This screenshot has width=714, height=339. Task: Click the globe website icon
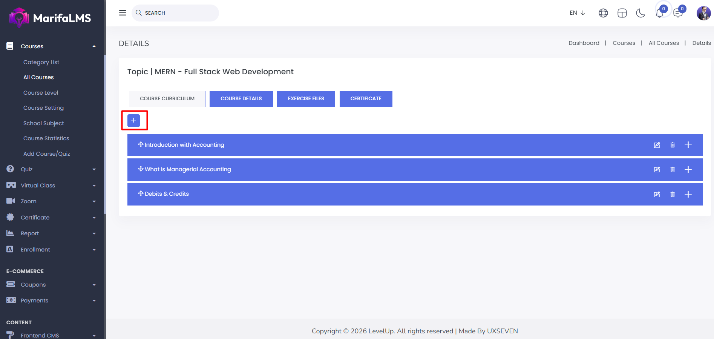coord(603,13)
